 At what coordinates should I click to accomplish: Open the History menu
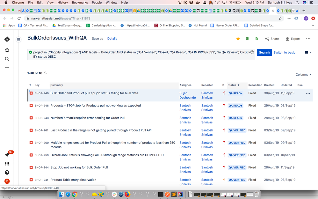tap(63, 3)
